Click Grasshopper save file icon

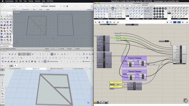click(99, 22)
